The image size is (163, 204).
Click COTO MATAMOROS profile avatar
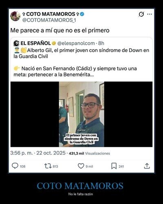pos(15,16)
